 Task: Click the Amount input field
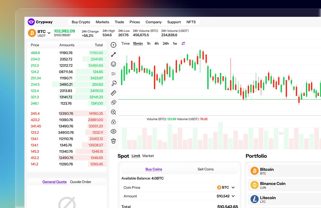point(179,196)
